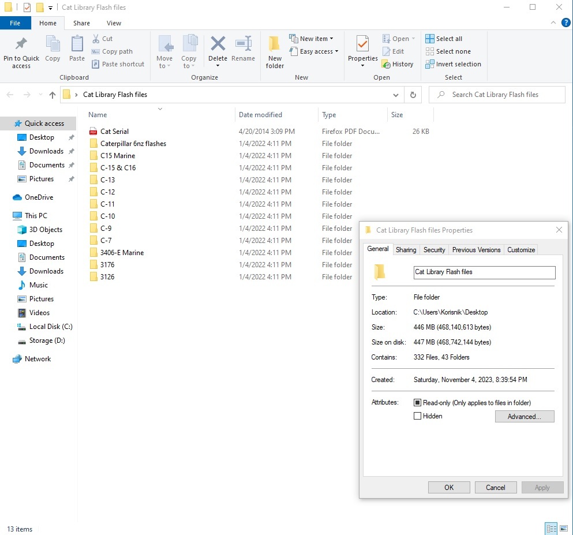Switch to Large icons view in status bar

(564, 529)
